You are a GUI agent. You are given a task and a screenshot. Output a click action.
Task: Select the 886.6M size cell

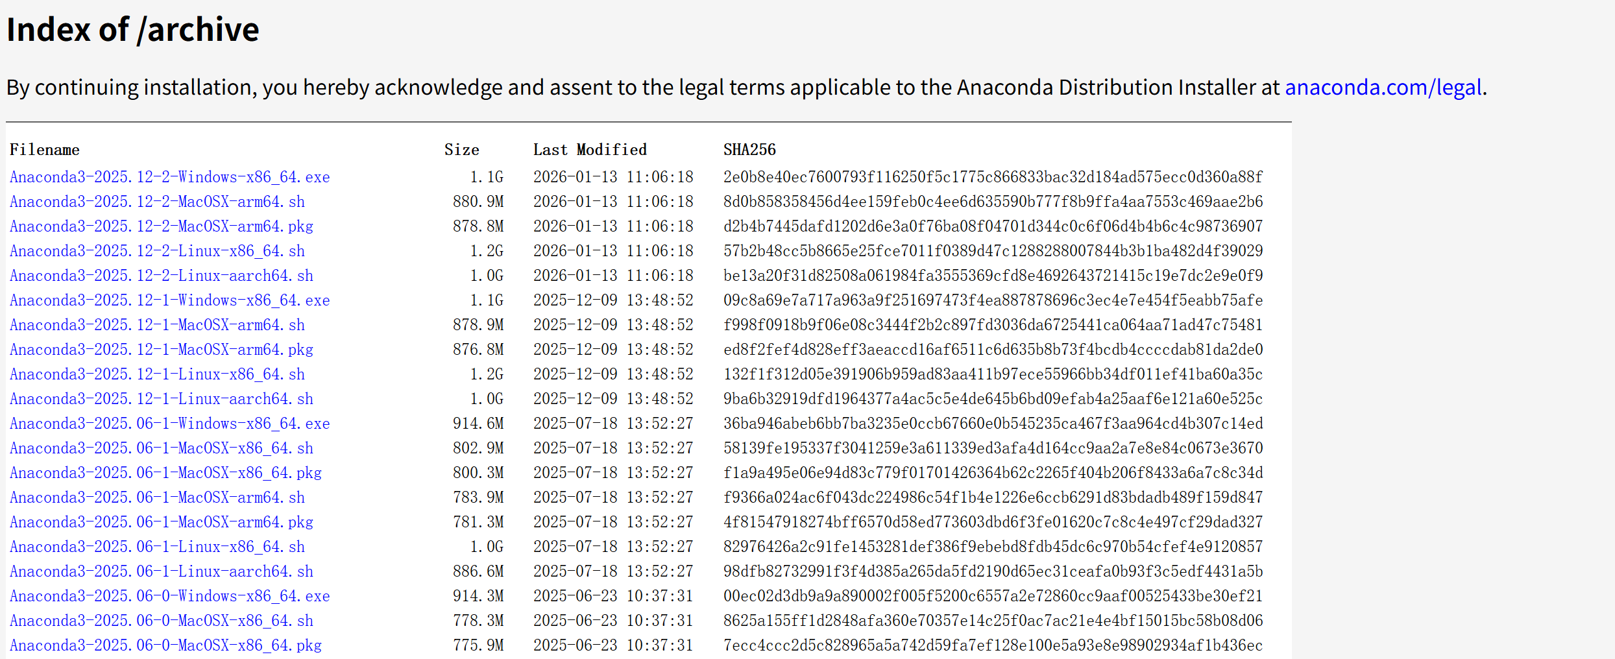[x=478, y=571]
